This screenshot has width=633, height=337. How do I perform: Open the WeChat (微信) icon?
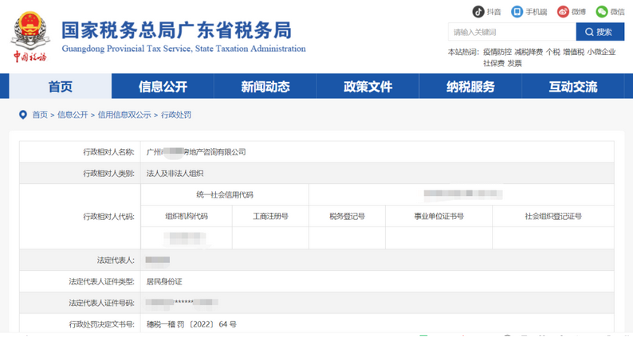602,12
